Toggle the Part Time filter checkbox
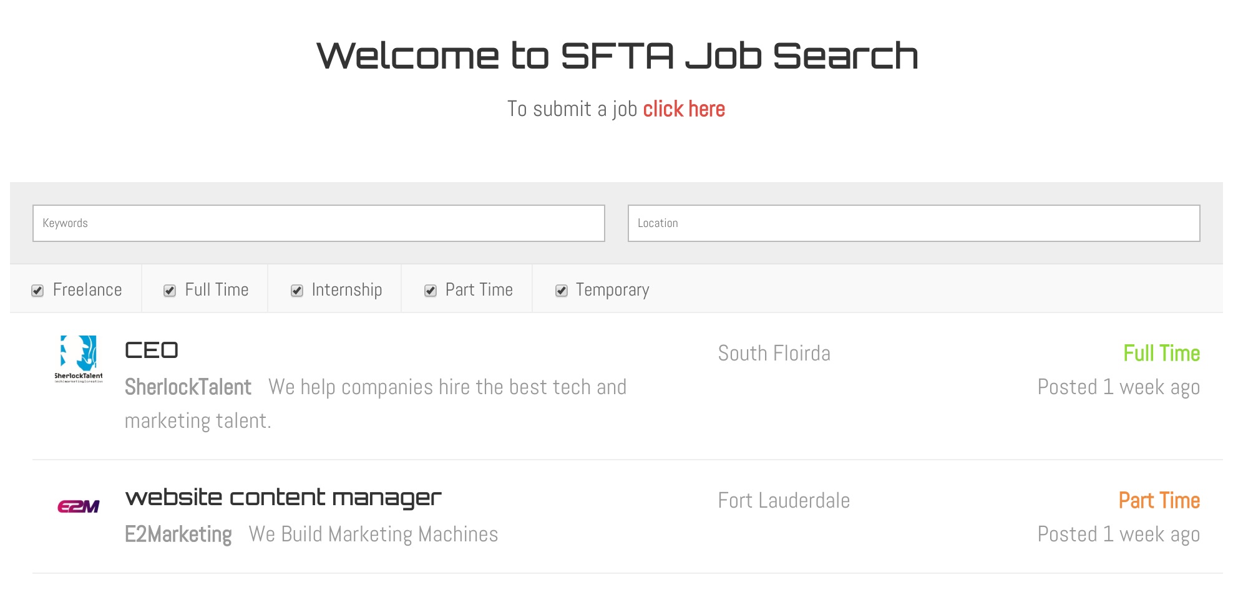 point(431,291)
